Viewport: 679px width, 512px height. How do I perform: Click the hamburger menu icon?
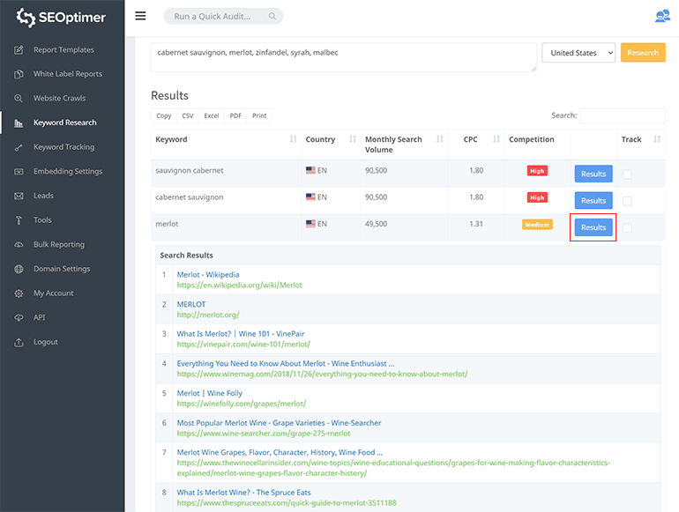pos(140,16)
